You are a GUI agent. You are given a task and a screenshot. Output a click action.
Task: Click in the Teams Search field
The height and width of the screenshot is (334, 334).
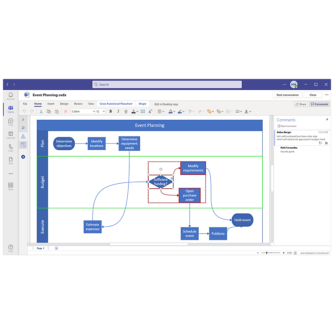click(167, 84)
